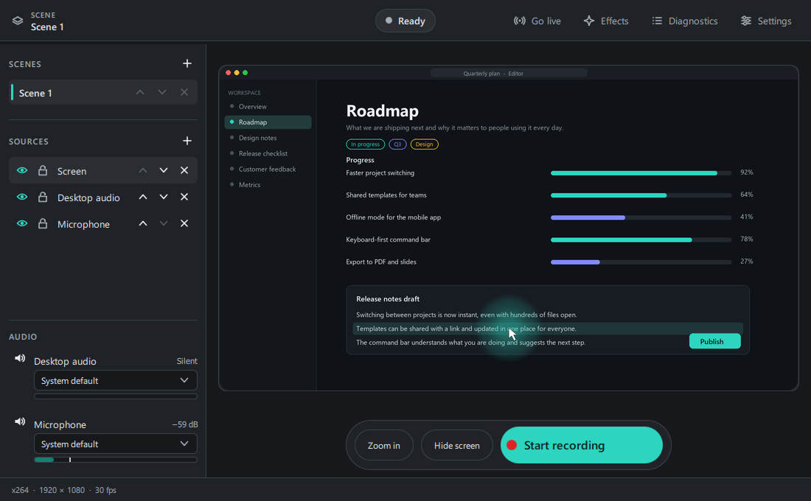Viewport: 811px width, 501px height.
Task: Click Keyboard-first command bar progress bar
Action: click(x=641, y=240)
